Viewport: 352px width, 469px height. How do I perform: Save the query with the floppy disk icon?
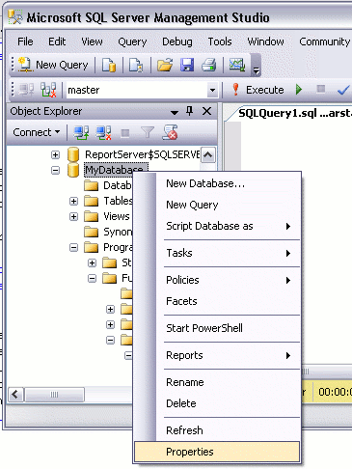(x=187, y=65)
